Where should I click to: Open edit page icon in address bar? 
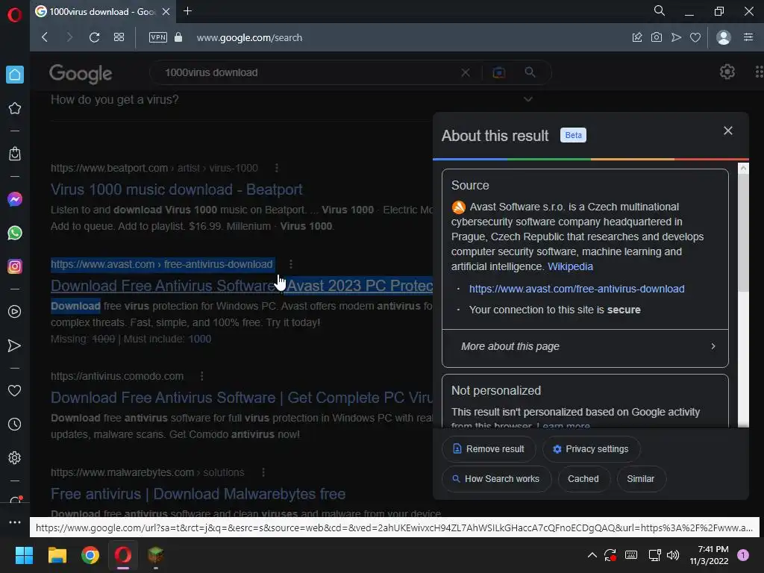click(637, 37)
